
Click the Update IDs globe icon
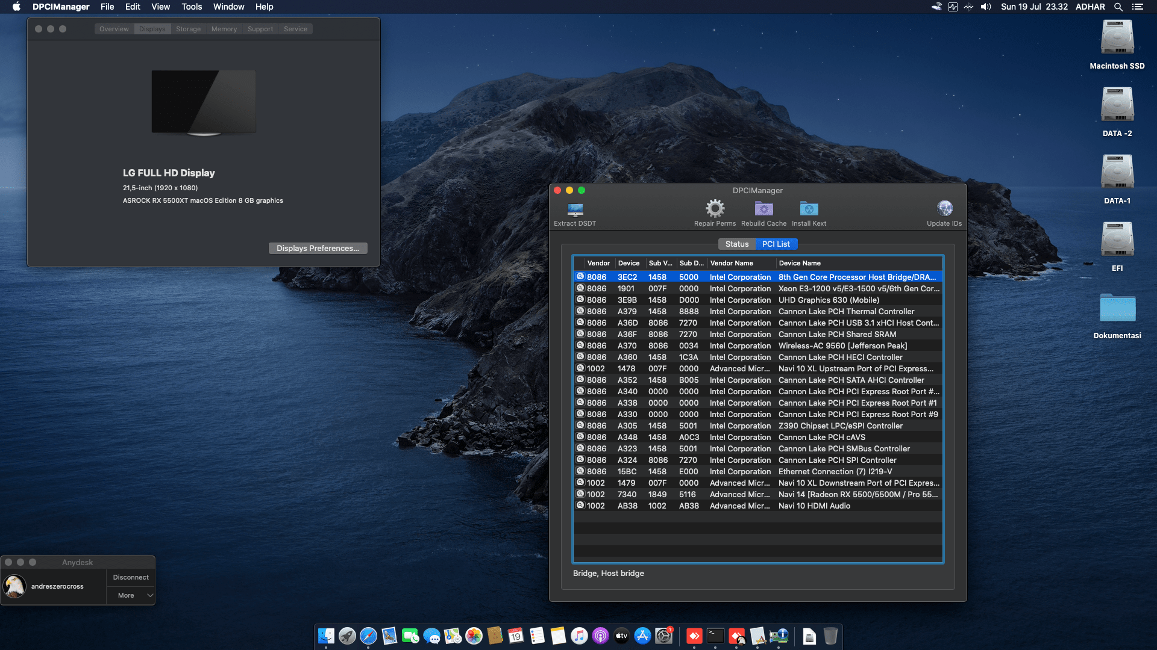[x=944, y=209]
